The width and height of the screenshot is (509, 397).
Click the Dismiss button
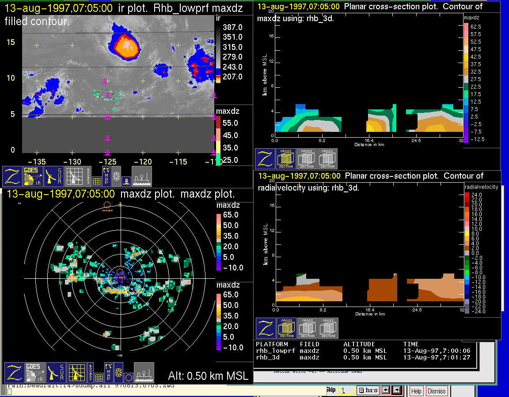[x=437, y=391]
